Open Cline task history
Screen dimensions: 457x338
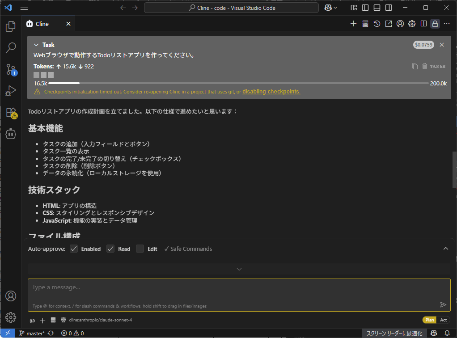pyautogui.click(x=377, y=24)
